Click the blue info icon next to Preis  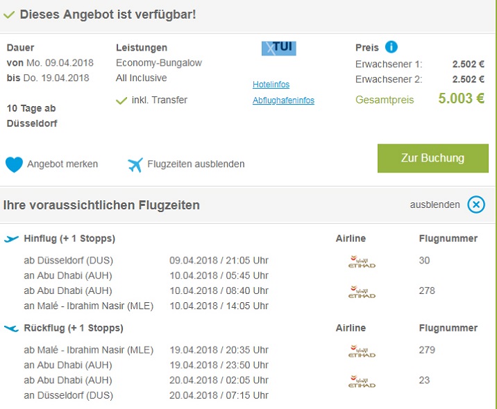coord(391,47)
